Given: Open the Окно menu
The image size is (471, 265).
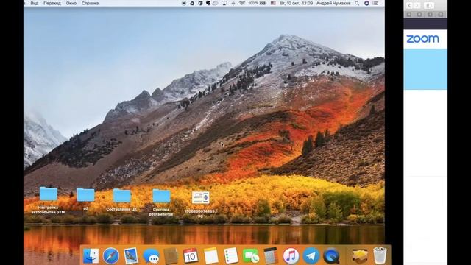Looking at the screenshot, I should (71, 3).
